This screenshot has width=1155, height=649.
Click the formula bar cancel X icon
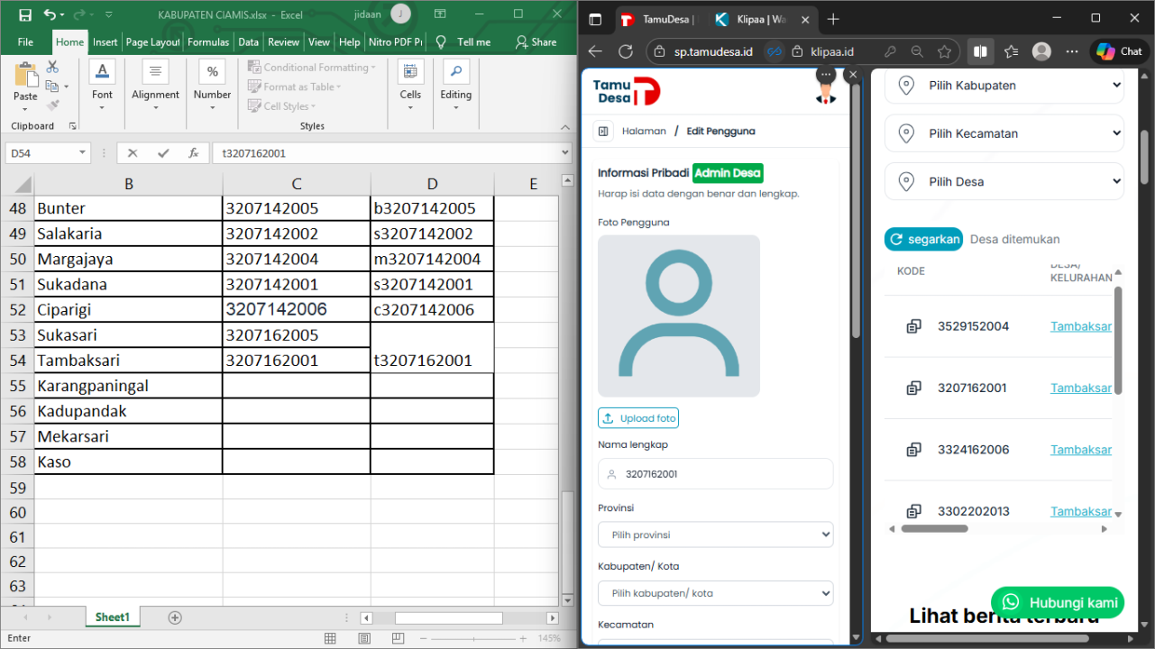[133, 153]
